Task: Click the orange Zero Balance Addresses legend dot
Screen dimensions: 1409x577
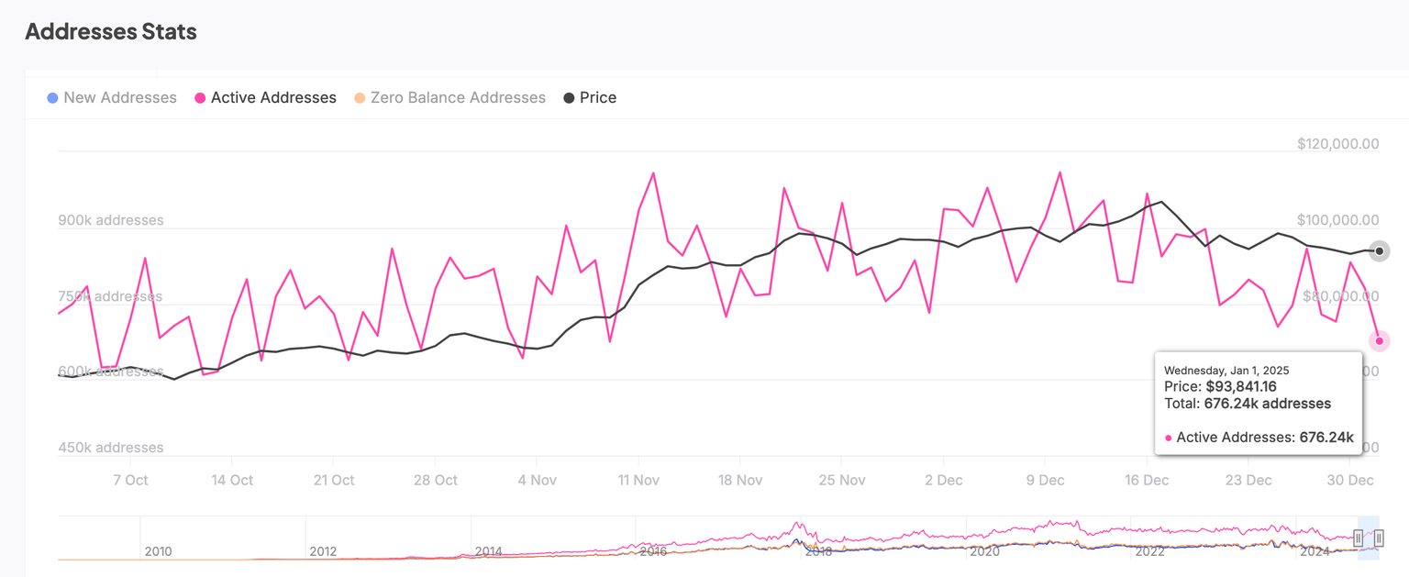Action: [x=360, y=98]
